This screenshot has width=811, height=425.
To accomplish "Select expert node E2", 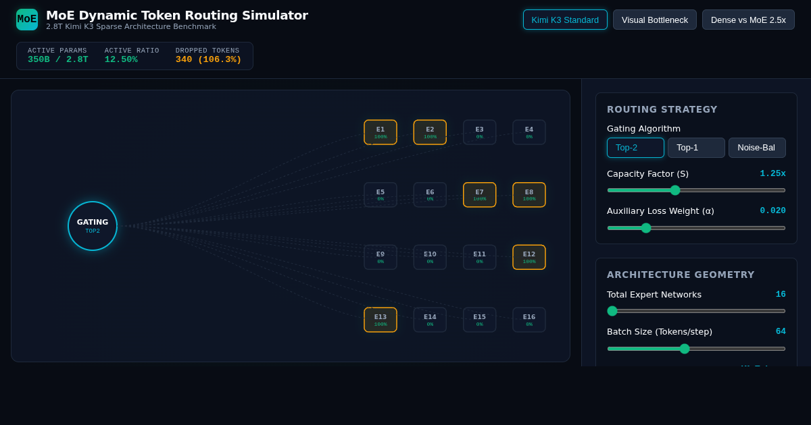I will point(430,132).
